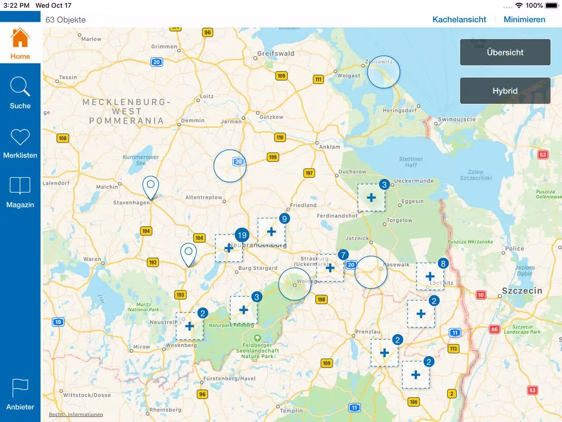Tap the Anklam town label
The width and height of the screenshot is (562, 422).
[330, 147]
